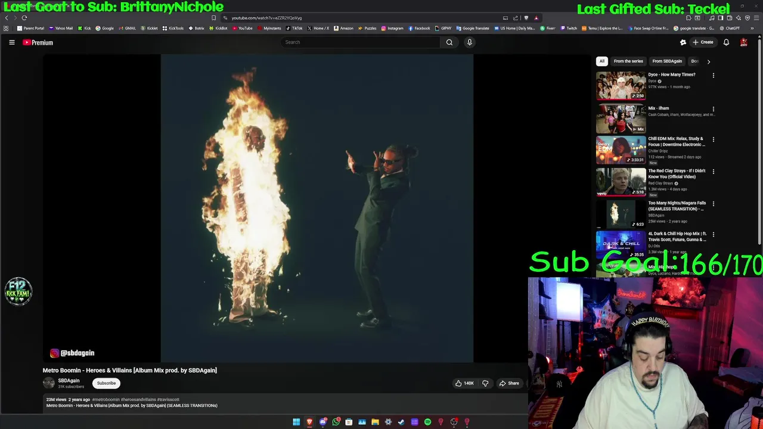Open the Brave Shields lion icon
The width and height of the screenshot is (763, 429).
pyautogui.click(x=526, y=18)
